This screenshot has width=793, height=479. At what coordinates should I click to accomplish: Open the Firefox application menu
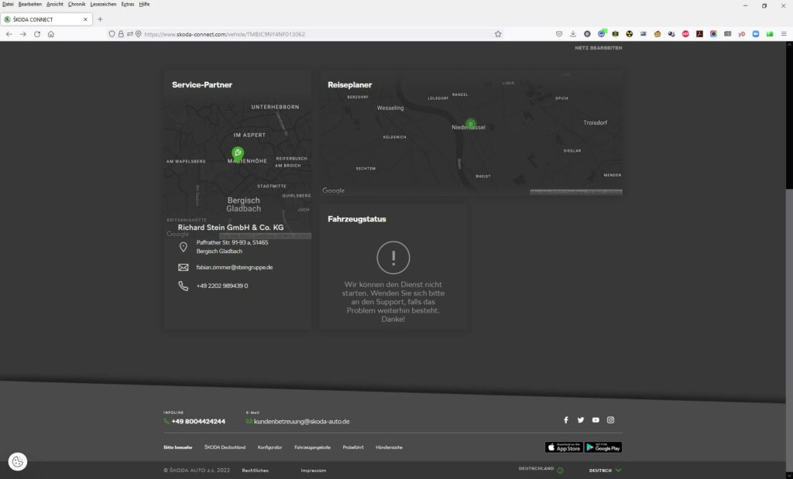coord(784,34)
